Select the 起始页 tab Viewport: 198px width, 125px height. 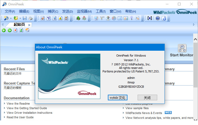pyautogui.click(x=19, y=24)
